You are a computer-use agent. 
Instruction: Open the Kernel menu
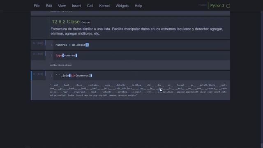tap(104, 6)
